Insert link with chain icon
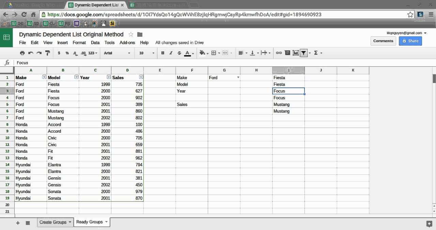 [279, 53]
